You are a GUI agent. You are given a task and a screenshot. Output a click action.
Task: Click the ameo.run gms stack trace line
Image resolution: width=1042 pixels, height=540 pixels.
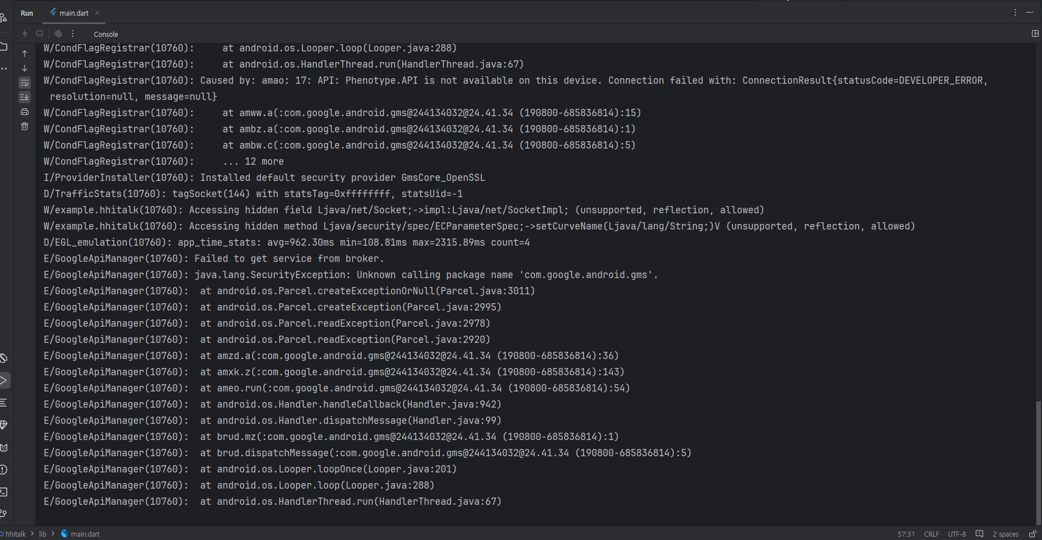coord(337,388)
